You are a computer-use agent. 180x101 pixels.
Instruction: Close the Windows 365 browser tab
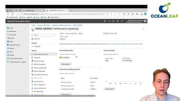[x=44, y=11]
